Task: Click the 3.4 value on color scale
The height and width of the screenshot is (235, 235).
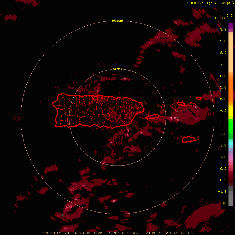Action: click(x=223, y=122)
